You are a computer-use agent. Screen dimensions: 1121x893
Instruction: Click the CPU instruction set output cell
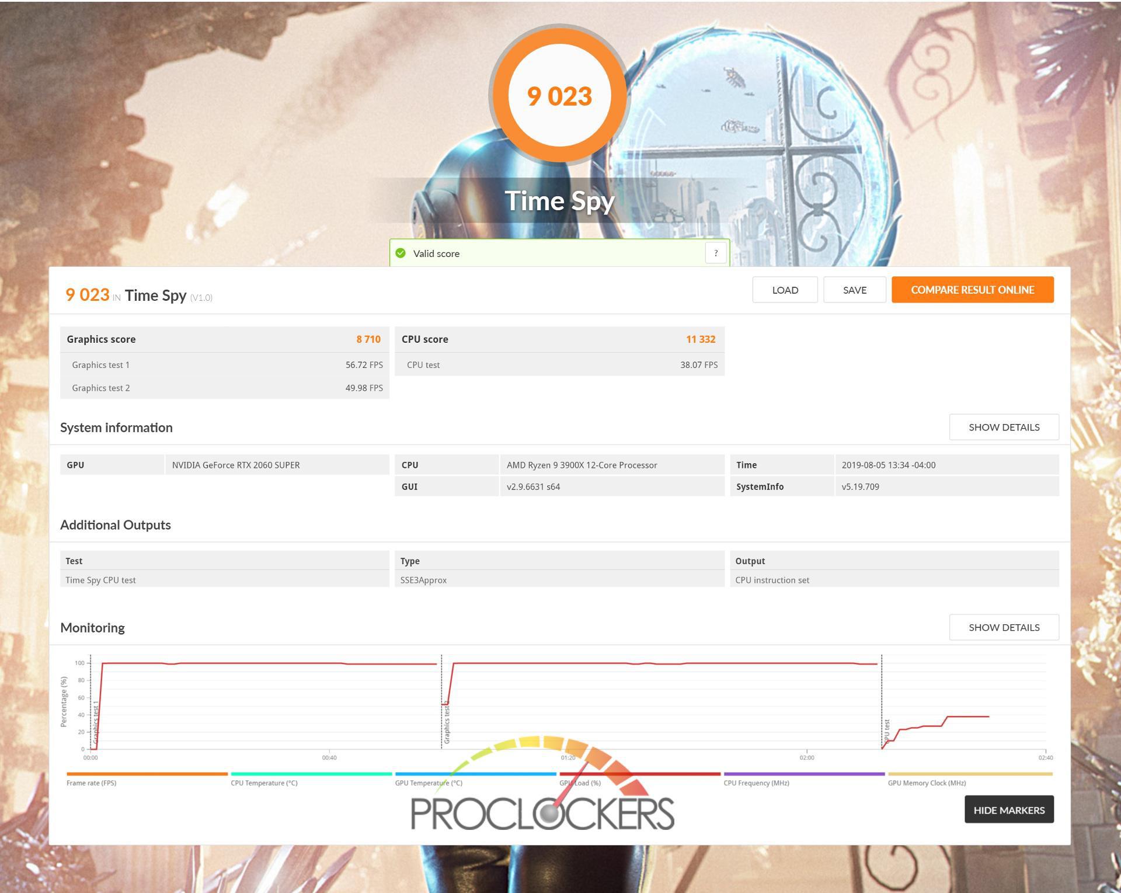point(894,579)
